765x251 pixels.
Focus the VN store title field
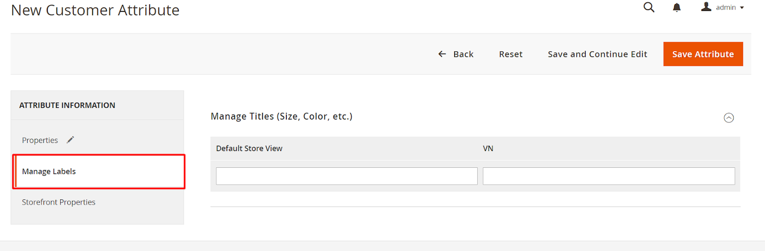[x=609, y=176]
